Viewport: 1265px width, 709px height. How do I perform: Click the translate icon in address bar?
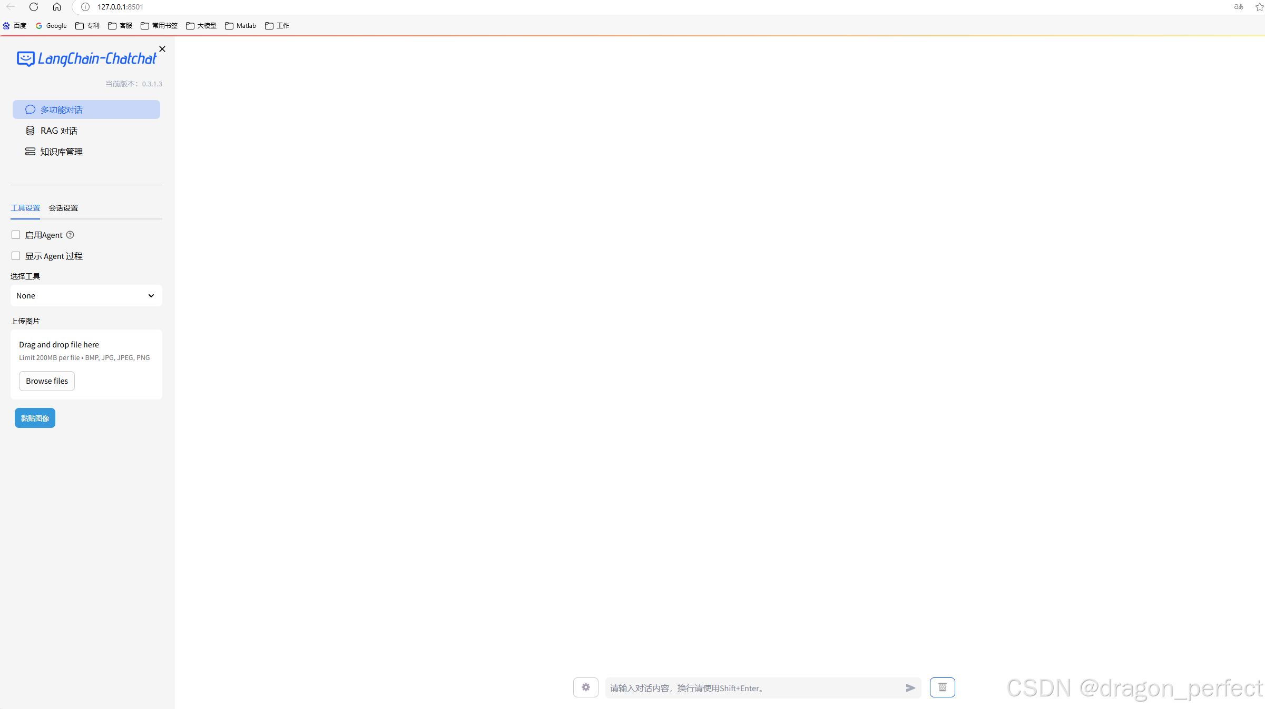tap(1238, 7)
